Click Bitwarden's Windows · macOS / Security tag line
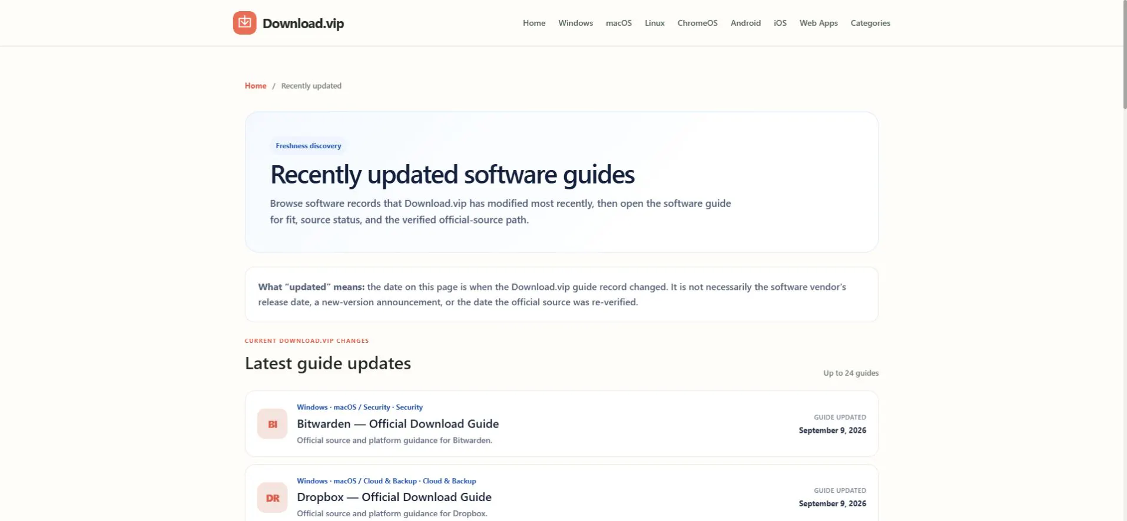1127x521 pixels. 360,407
